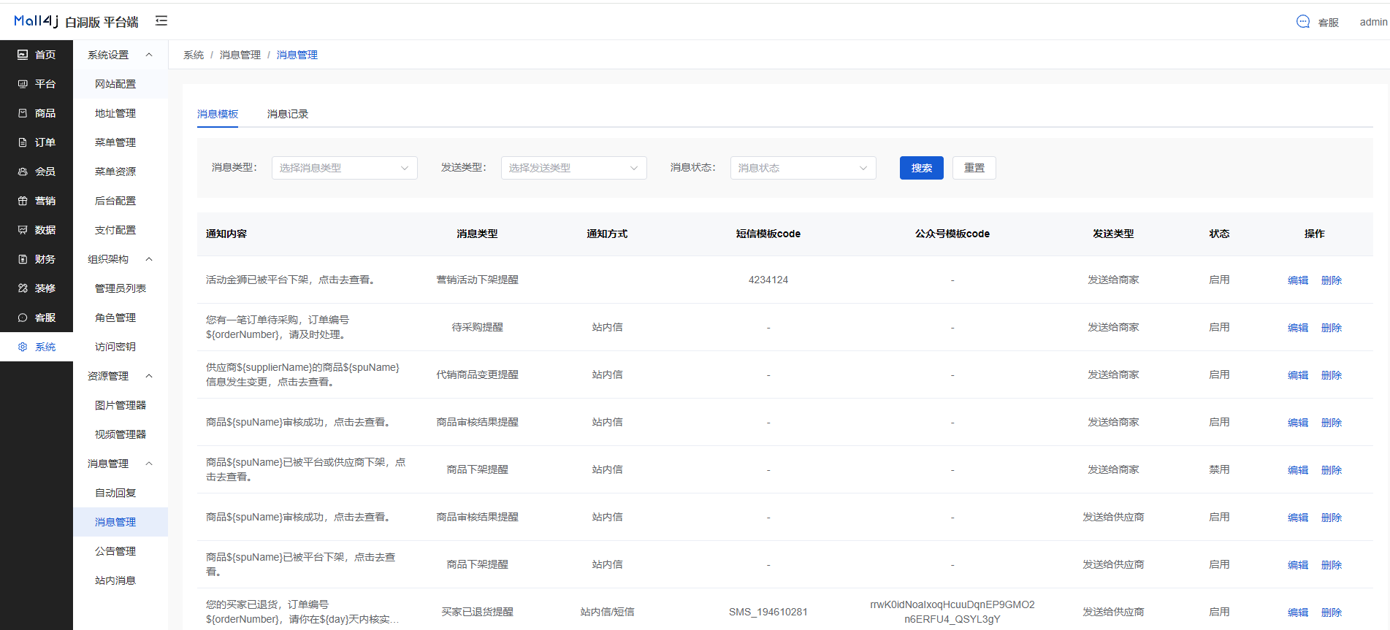
Task: Click the 财务 finance icon in sidebar
Action: (23, 259)
